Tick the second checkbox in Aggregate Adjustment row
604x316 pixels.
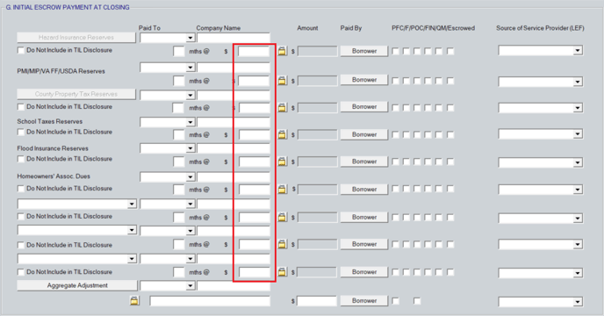point(417,300)
